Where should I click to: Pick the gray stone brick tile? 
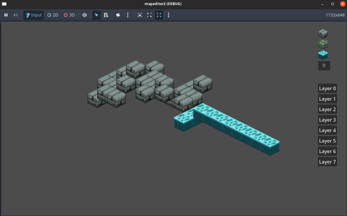(323, 33)
